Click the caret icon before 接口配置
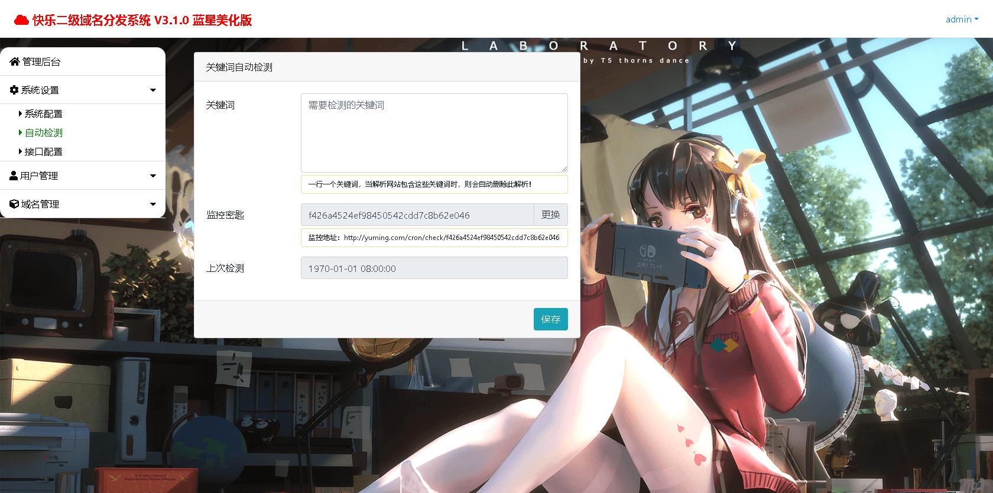 tap(21, 151)
